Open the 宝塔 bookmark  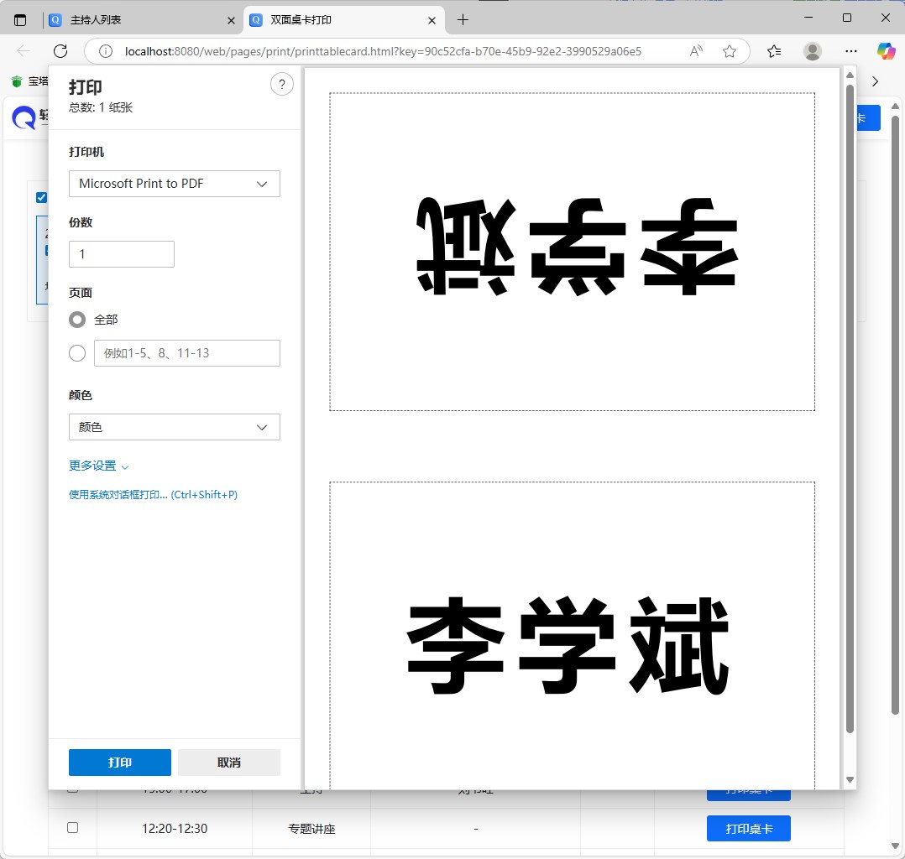click(x=30, y=81)
